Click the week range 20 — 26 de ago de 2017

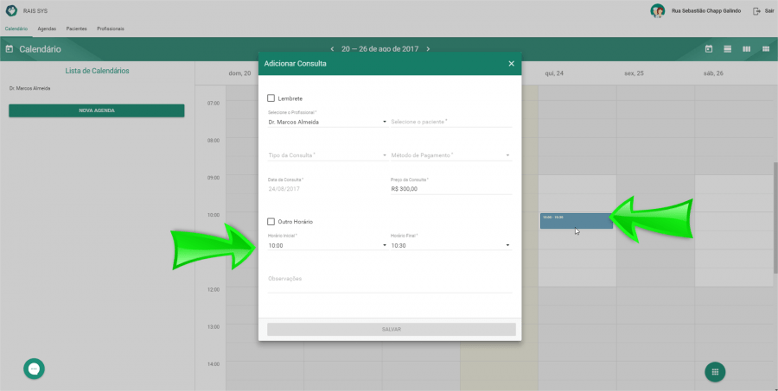(x=380, y=49)
